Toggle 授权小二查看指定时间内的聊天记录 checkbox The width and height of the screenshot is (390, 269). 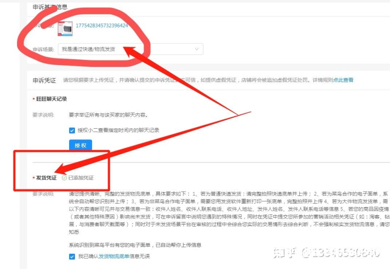tap(72, 130)
